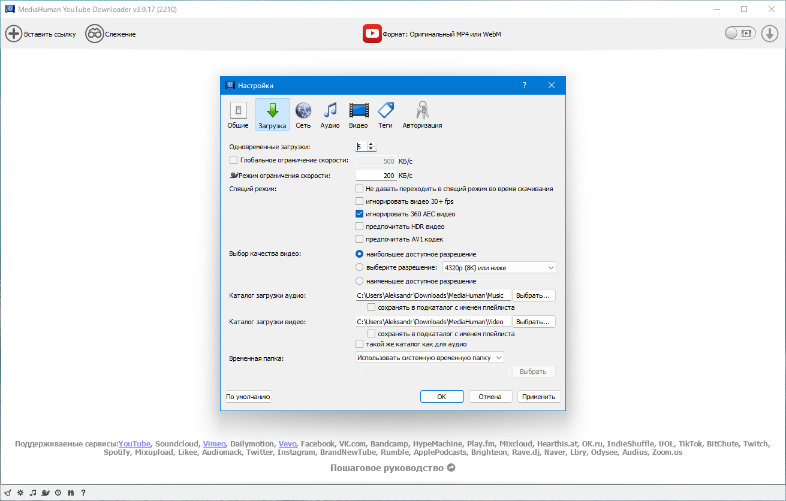Image resolution: width=786 pixels, height=501 pixels.
Task: Switch to the Авторизация tab
Action: click(423, 115)
